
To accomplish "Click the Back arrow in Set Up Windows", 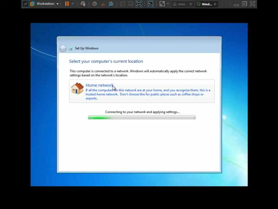I will pos(63,48).
